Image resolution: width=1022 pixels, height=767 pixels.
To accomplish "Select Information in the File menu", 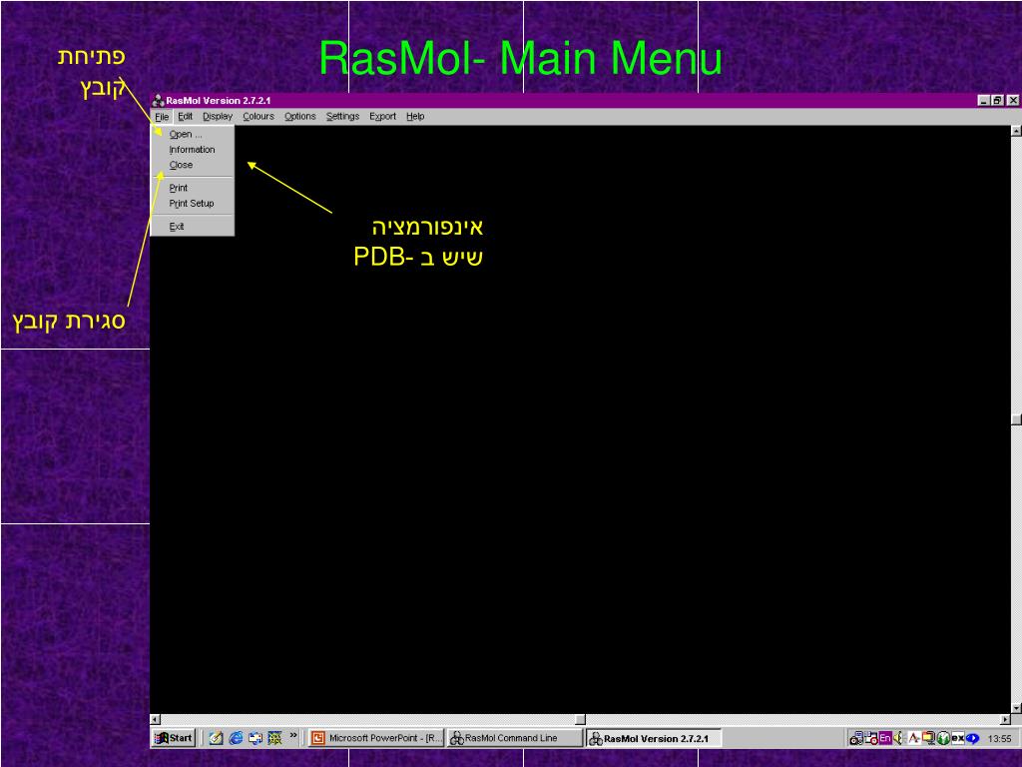I will tap(193, 150).
